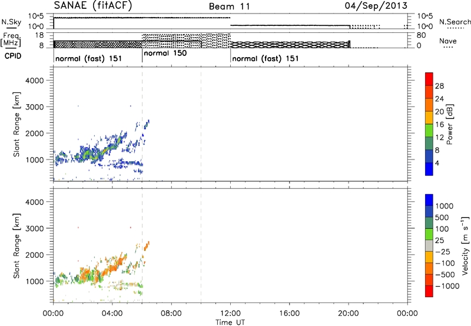Click the "Velocity [m s-1]" color bar title

point(465,245)
